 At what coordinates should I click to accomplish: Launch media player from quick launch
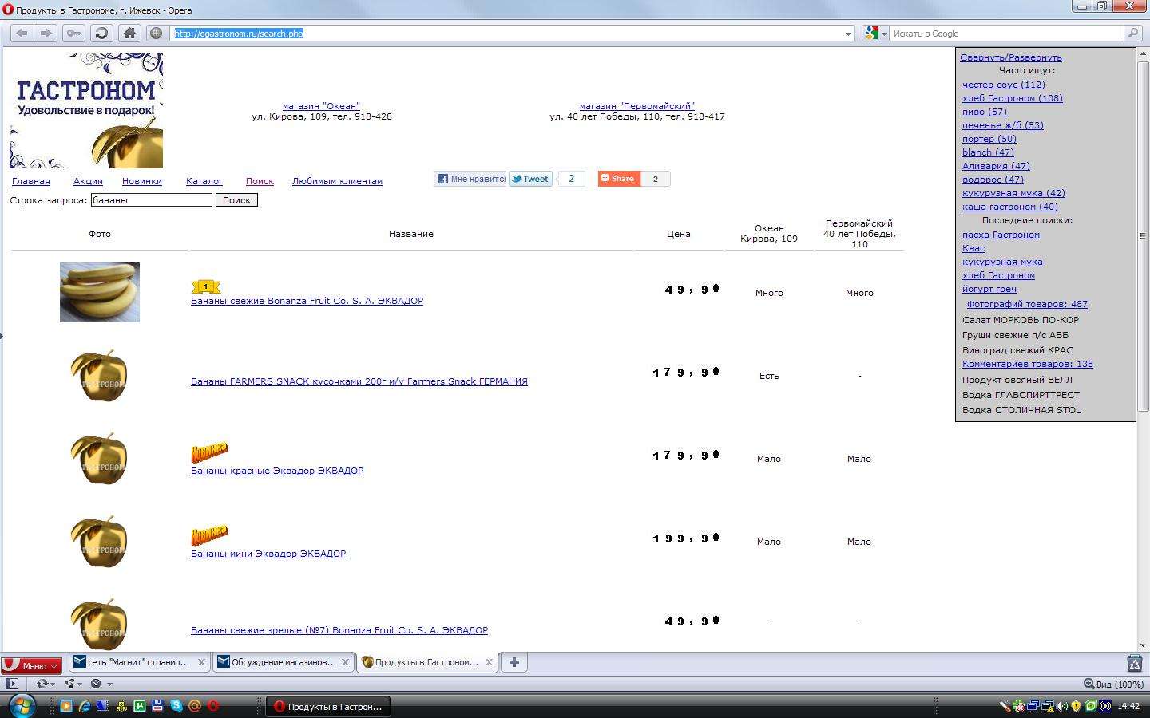click(x=65, y=706)
